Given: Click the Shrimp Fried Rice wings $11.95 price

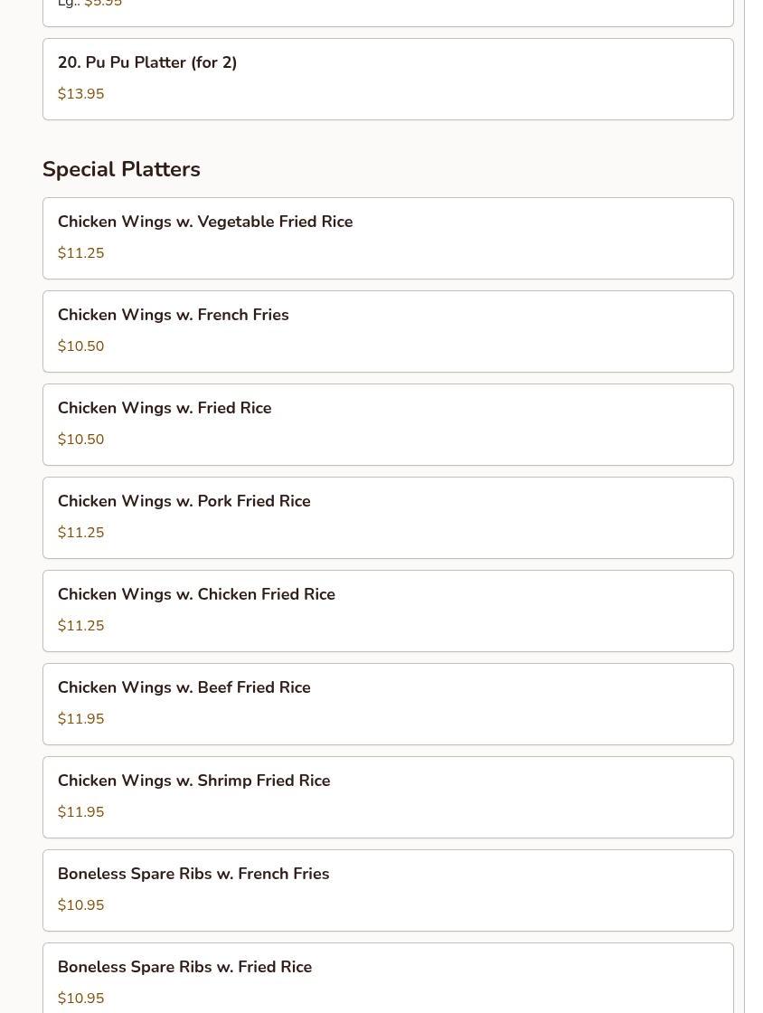Looking at the screenshot, I should (80, 813).
